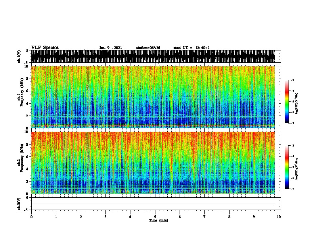Select the "start UT = 18:40: 1" text
Screen dimensions: 314x243
[191, 48]
